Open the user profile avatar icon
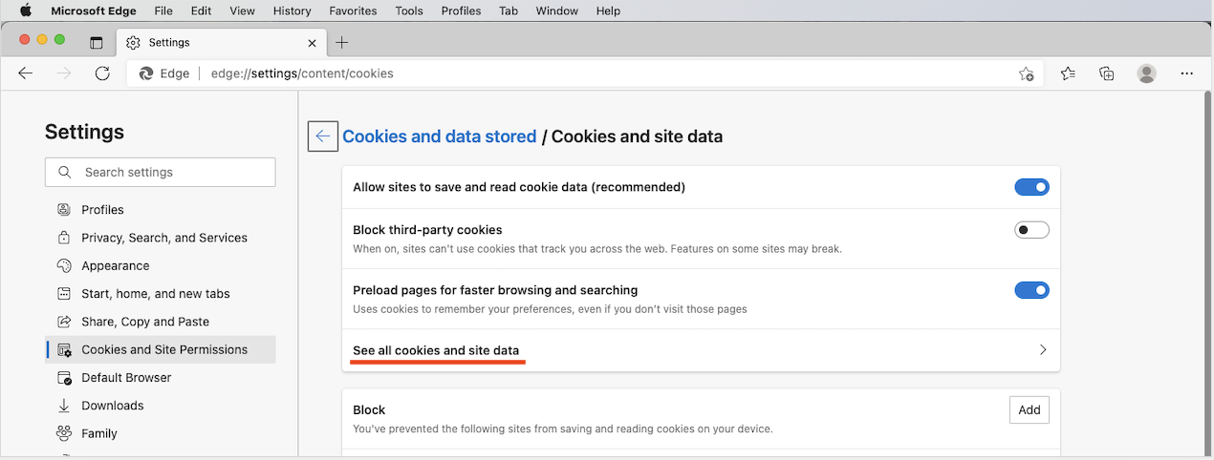The image size is (1214, 460). [x=1147, y=73]
